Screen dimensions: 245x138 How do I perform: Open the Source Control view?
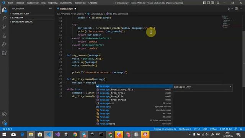click(4, 27)
